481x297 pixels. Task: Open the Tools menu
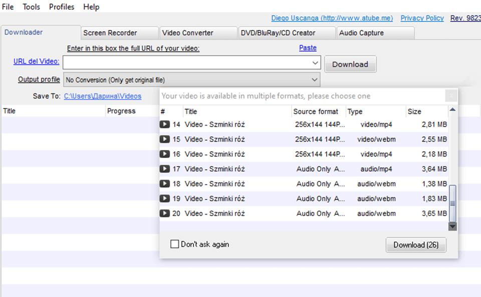click(x=31, y=6)
